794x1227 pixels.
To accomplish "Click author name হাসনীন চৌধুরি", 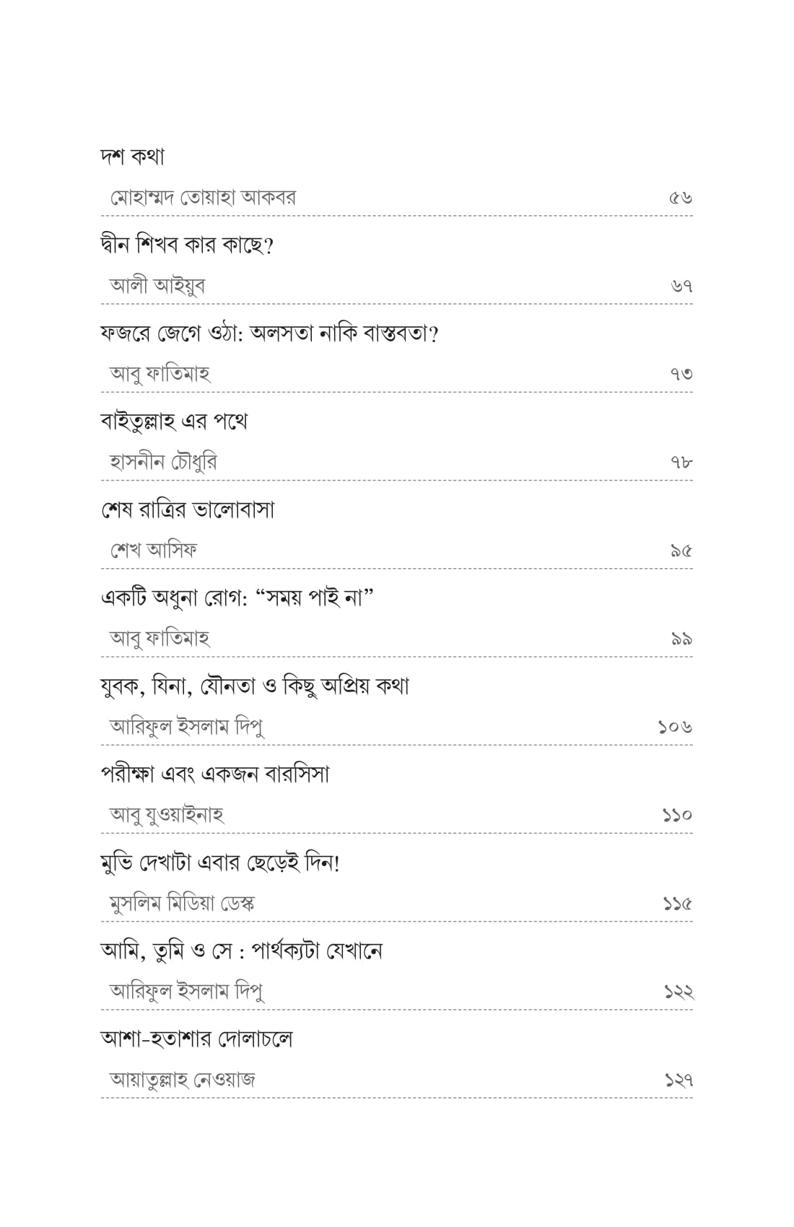I will (x=163, y=462).
